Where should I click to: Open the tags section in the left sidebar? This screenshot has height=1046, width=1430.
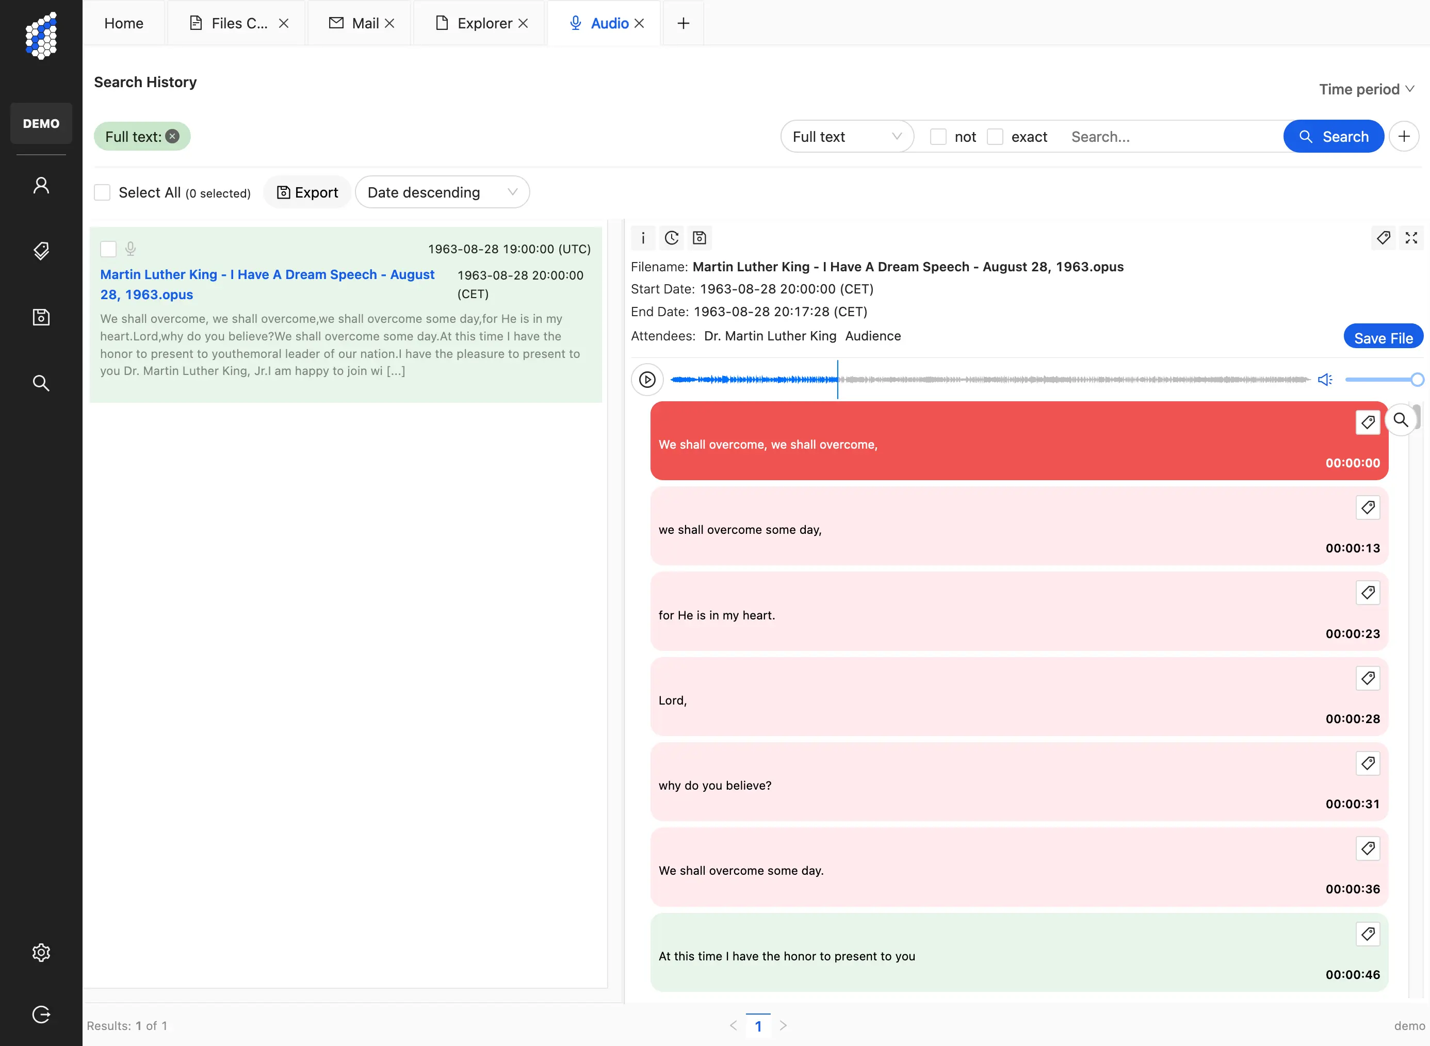(x=41, y=251)
